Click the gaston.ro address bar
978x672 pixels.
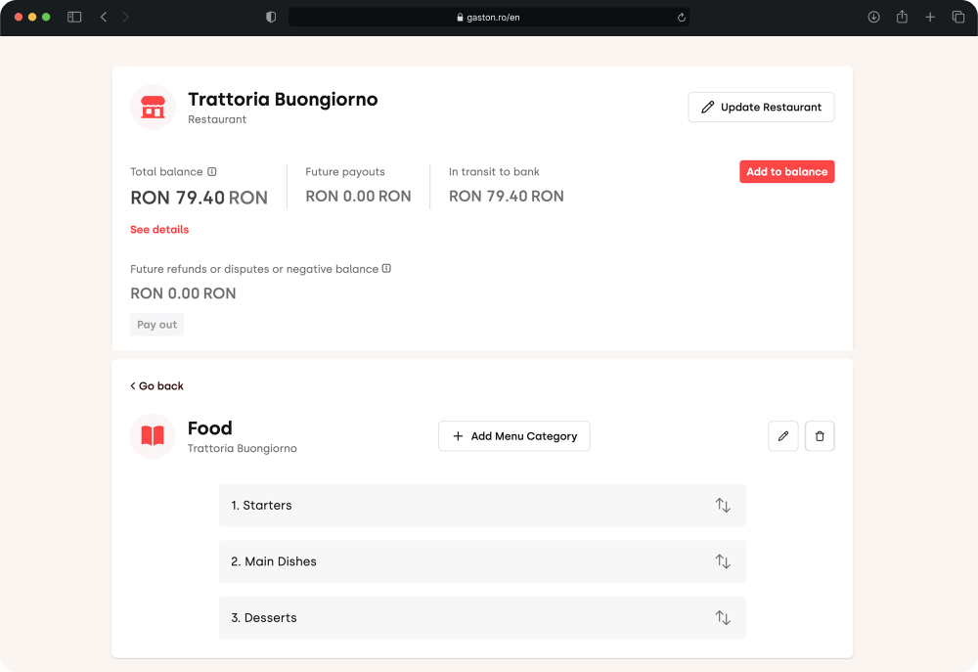(x=489, y=18)
